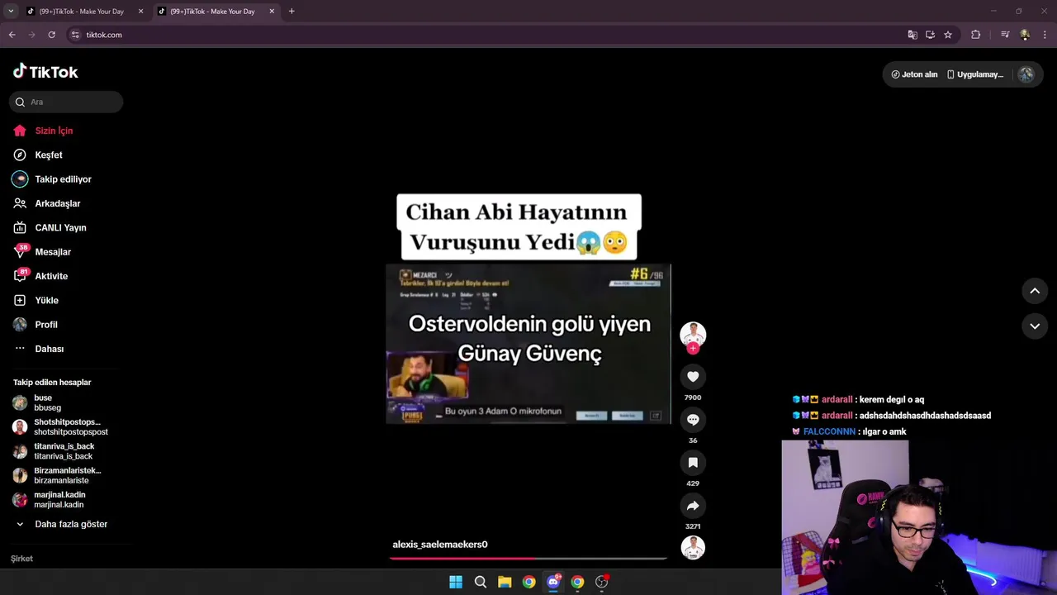Open OBS Studio from the taskbar

pos(602,582)
